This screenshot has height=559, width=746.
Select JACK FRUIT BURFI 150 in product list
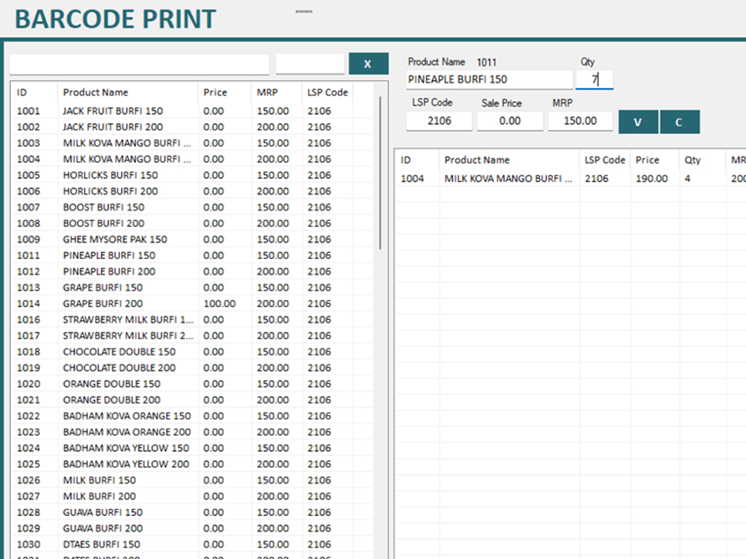coord(192,111)
